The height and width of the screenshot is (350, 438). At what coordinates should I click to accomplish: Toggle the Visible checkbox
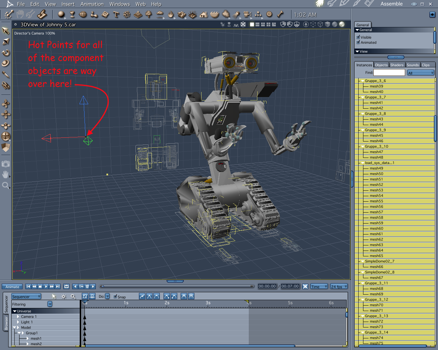click(358, 37)
